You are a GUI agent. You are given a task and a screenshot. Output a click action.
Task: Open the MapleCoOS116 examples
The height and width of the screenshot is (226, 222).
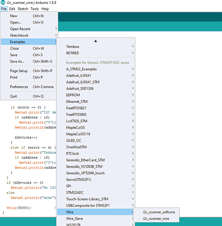click(95, 134)
